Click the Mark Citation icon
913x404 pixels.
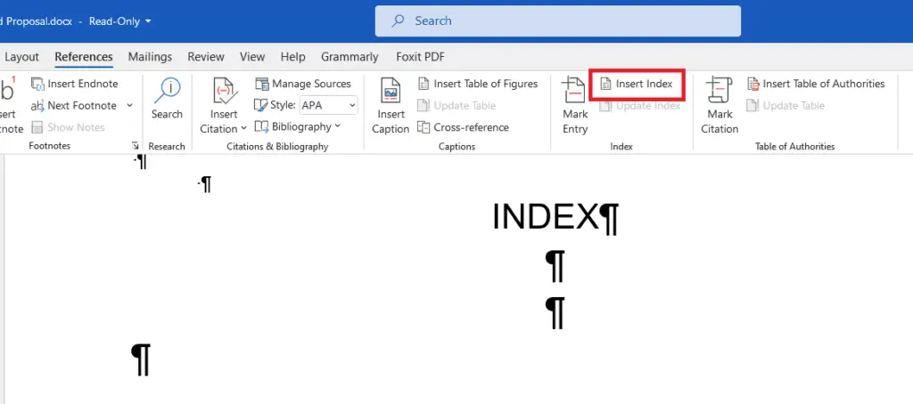coord(720,90)
